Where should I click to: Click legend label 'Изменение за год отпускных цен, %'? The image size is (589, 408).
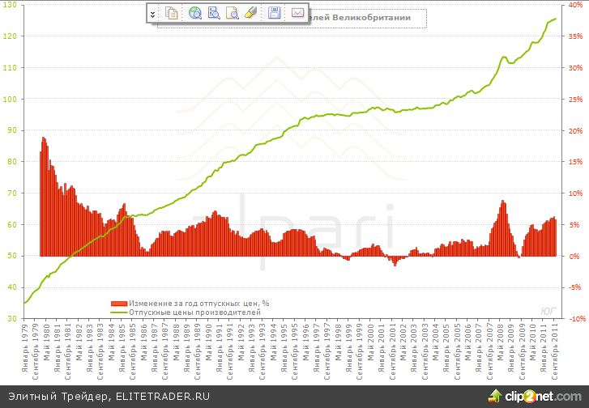(x=199, y=304)
